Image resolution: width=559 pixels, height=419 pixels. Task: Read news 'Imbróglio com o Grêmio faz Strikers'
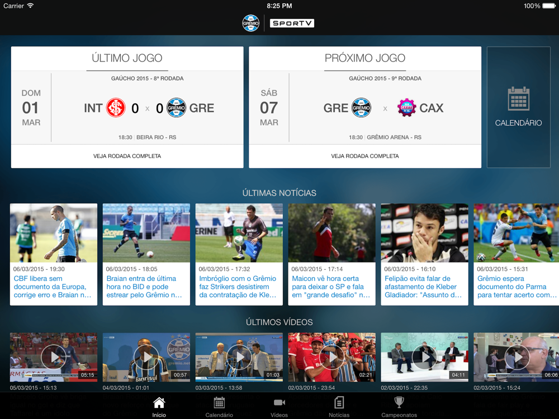[x=238, y=287]
